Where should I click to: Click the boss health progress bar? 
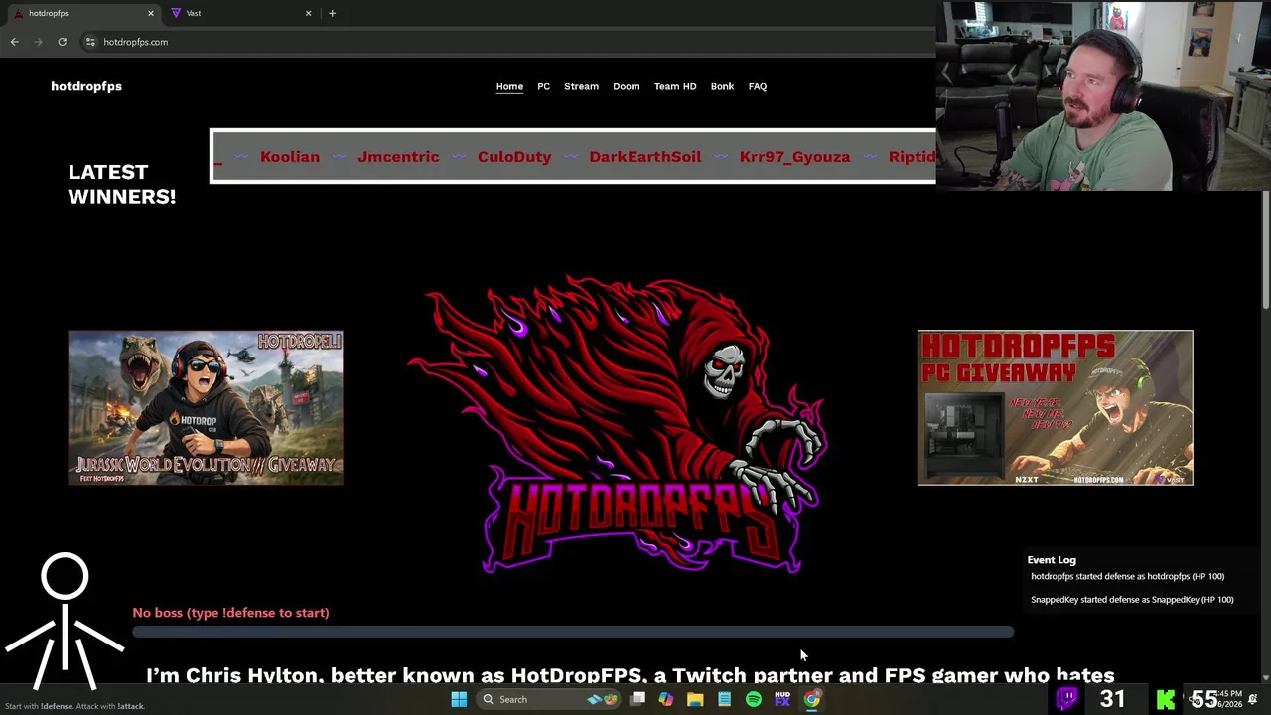(573, 632)
